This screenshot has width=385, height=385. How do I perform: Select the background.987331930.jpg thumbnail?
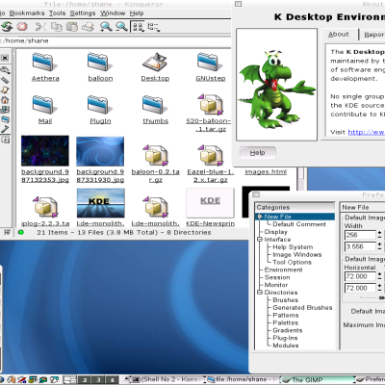pos(100,151)
